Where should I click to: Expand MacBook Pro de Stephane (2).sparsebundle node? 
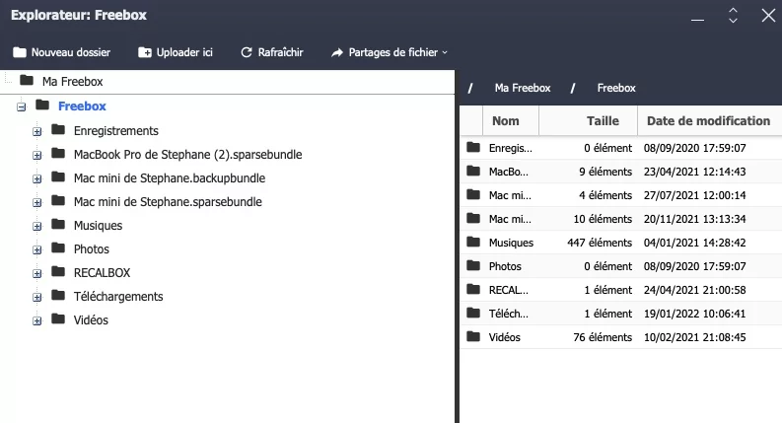[x=36, y=155]
